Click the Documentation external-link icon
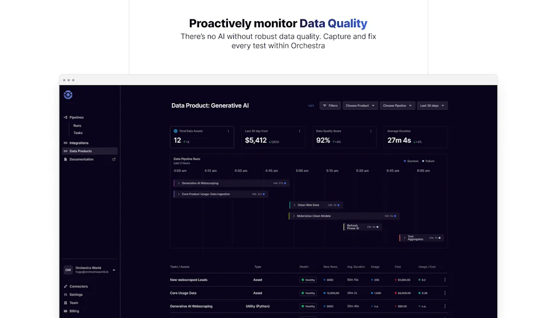Image resolution: width=557 pixels, height=318 pixels. [x=114, y=159]
